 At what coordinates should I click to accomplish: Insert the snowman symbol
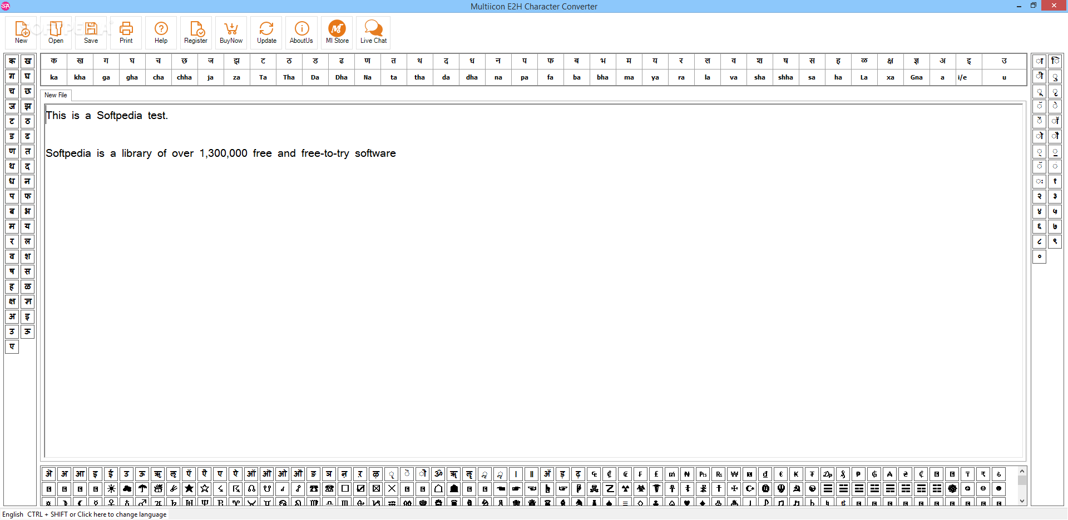[x=158, y=488]
